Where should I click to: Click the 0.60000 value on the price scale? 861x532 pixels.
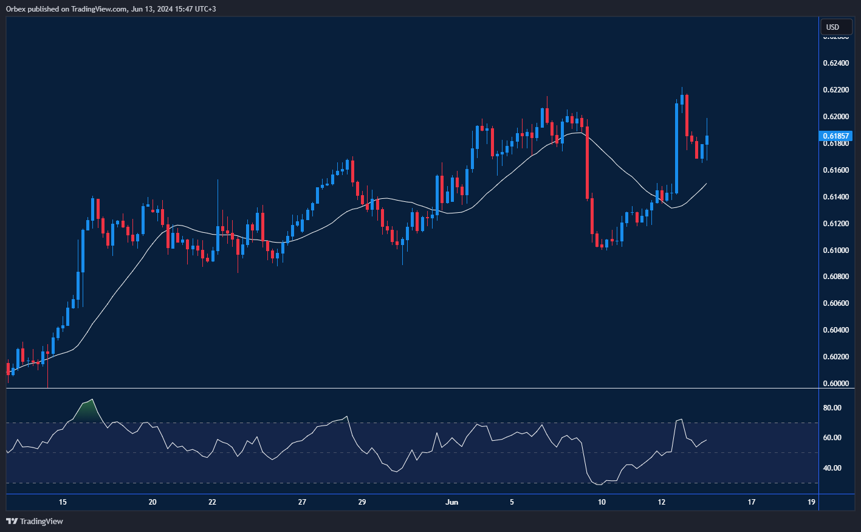[x=836, y=383]
